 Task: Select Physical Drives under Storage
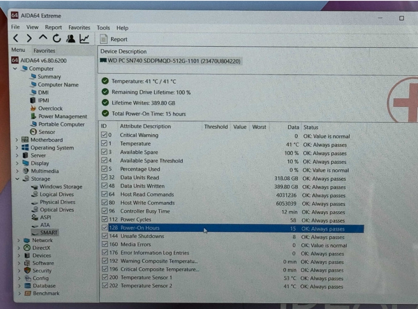click(x=57, y=202)
